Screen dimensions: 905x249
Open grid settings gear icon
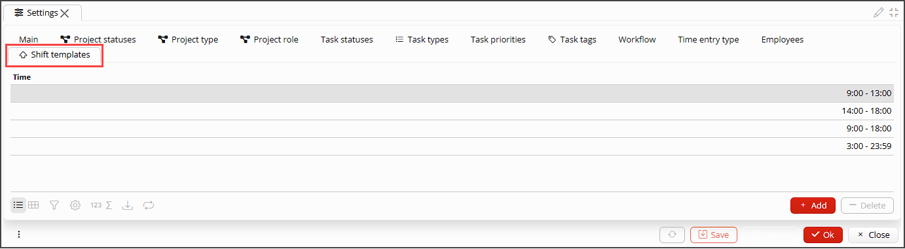pos(75,205)
